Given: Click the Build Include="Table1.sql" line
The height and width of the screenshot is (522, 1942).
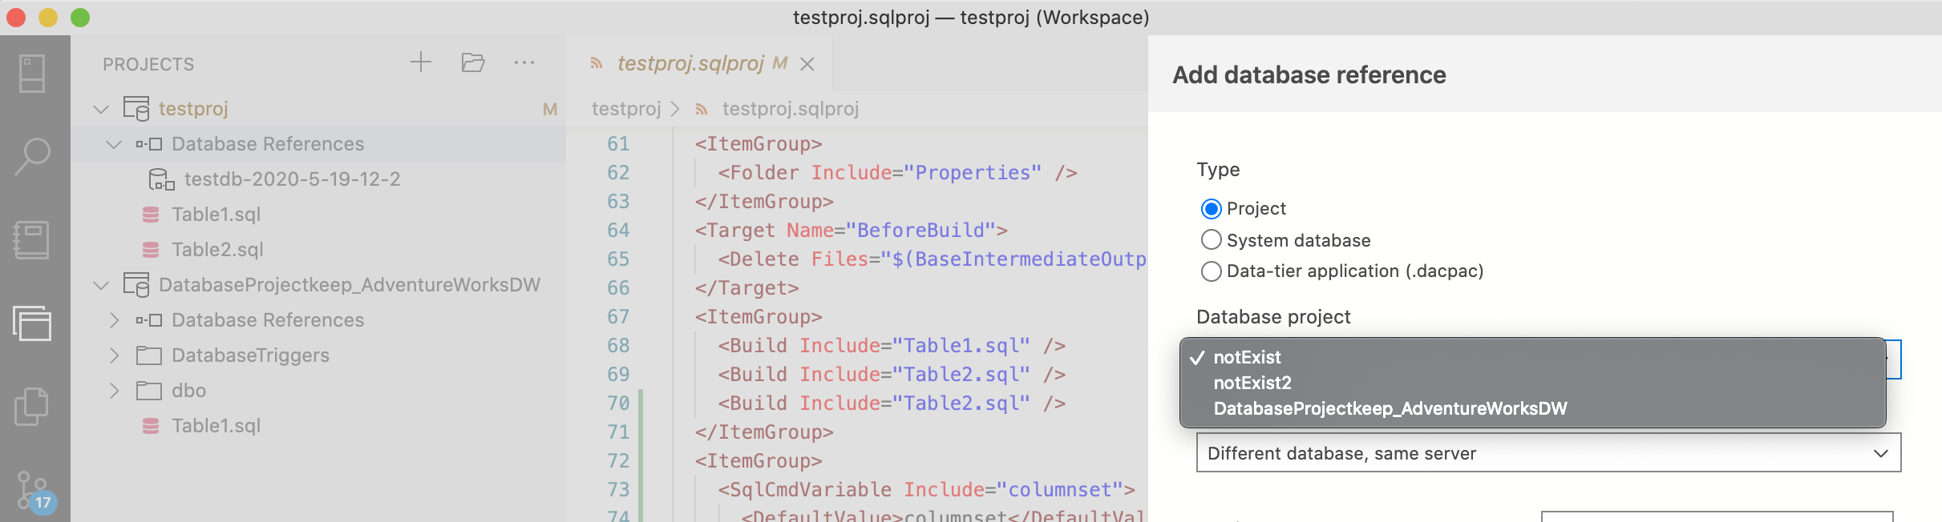Looking at the screenshot, I should point(892,346).
